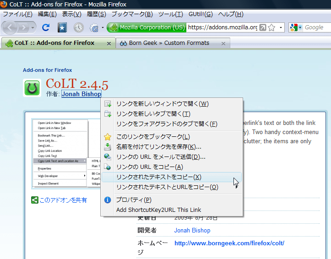Open the history clock toolbar icon
The height and width of the screenshot is (259, 331).
pos(79,27)
